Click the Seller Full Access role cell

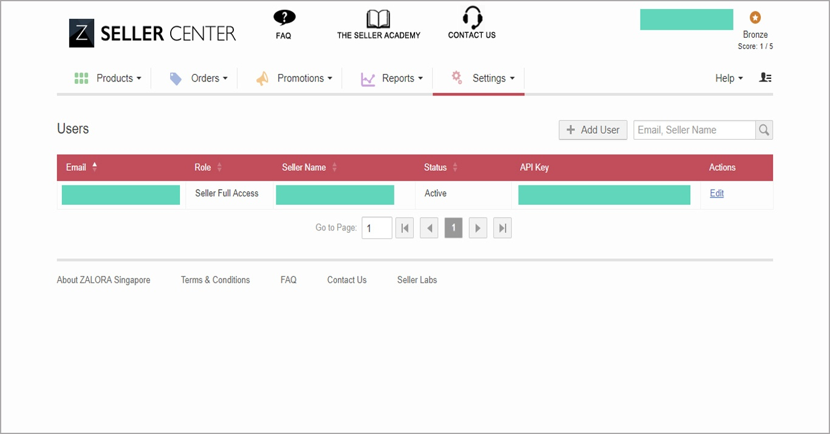(227, 193)
